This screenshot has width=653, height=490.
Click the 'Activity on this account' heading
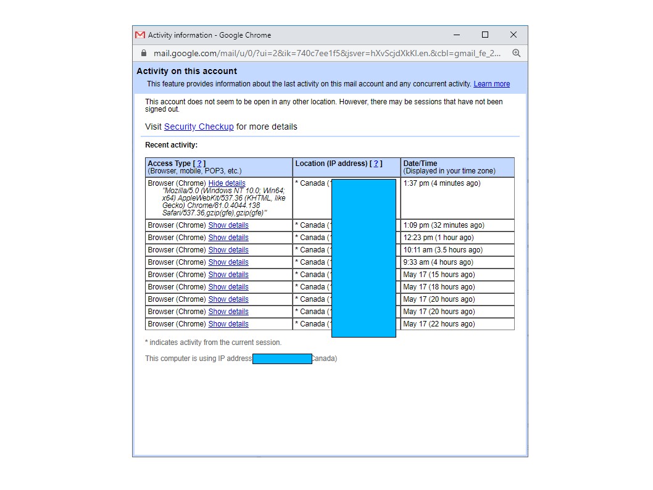(x=186, y=71)
